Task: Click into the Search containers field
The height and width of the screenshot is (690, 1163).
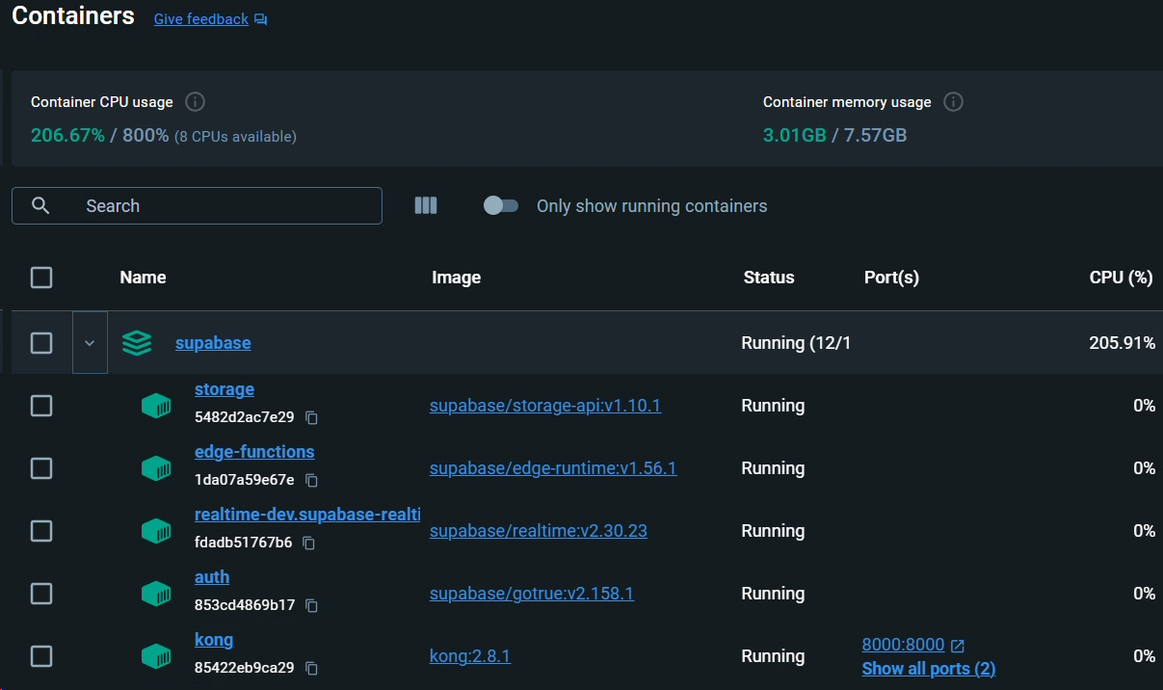Action: pos(197,205)
